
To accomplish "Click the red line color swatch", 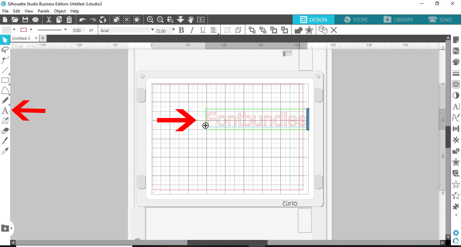I will [24, 30].
